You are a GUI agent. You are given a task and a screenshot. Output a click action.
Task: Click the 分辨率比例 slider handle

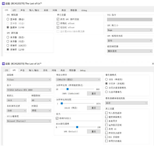click(x=68, y=89)
